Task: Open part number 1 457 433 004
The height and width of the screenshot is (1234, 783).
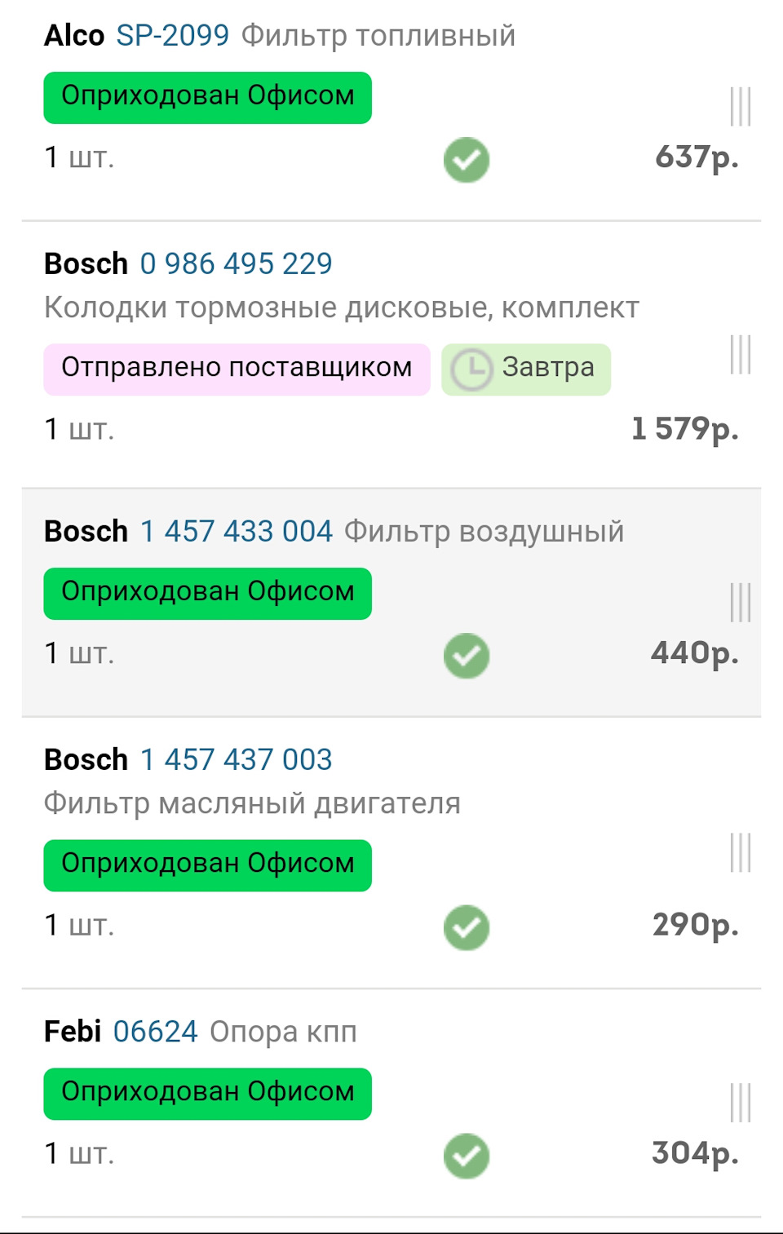Action: (237, 532)
